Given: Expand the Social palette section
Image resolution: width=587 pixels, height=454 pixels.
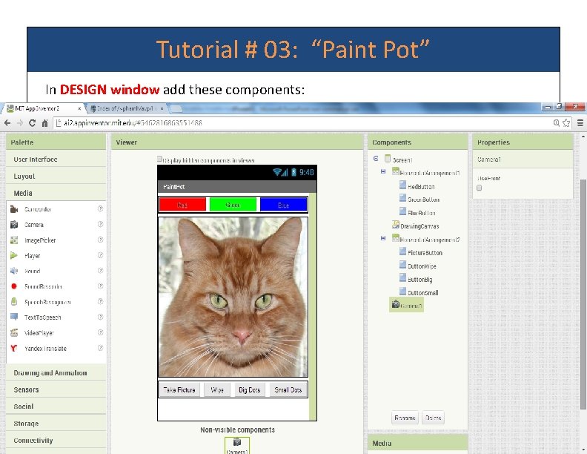Looking at the screenshot, I should pos(56,407).
